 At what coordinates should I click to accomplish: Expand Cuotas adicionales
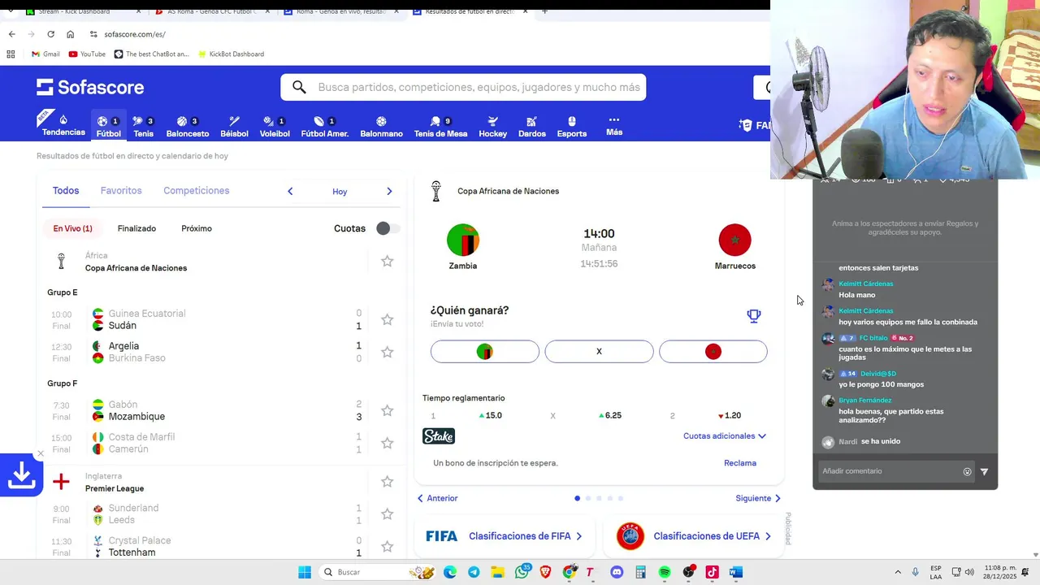[725, 436]
